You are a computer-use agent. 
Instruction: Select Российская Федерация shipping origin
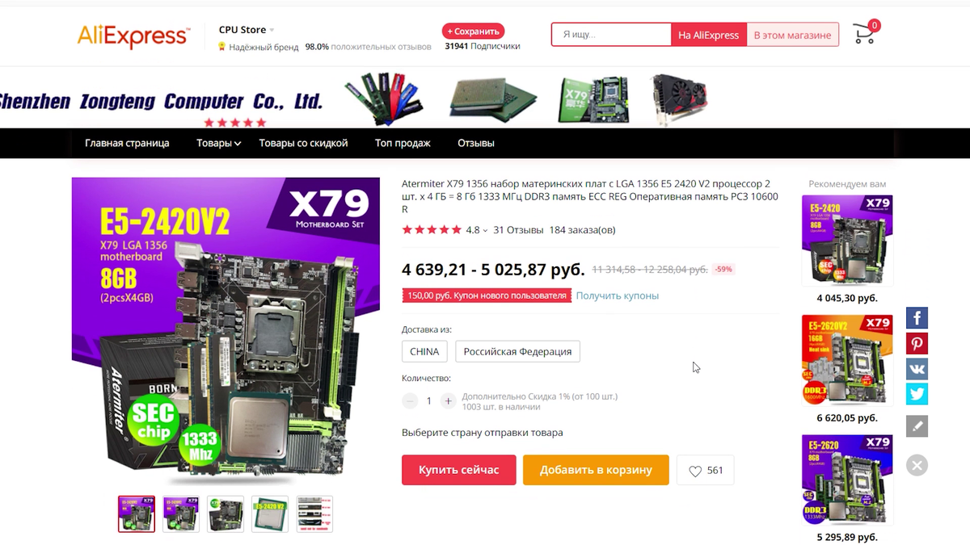[517, 351]
